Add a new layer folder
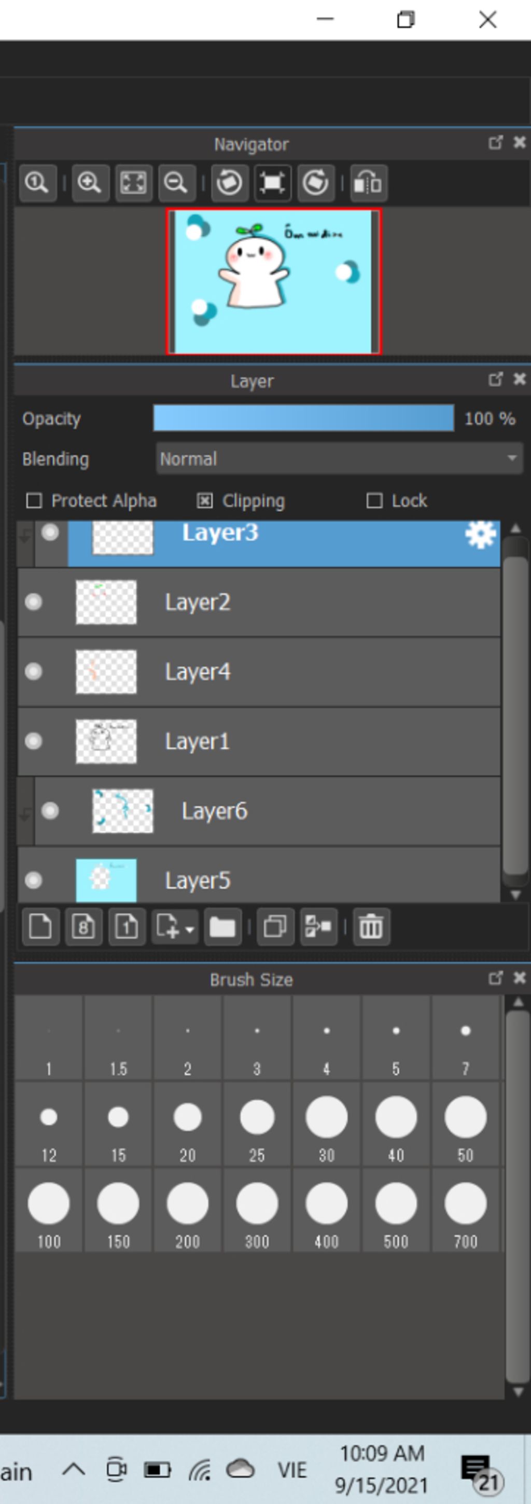This screenshot has height=1504, width=531. pyautogui.click(x=222, y=926)
